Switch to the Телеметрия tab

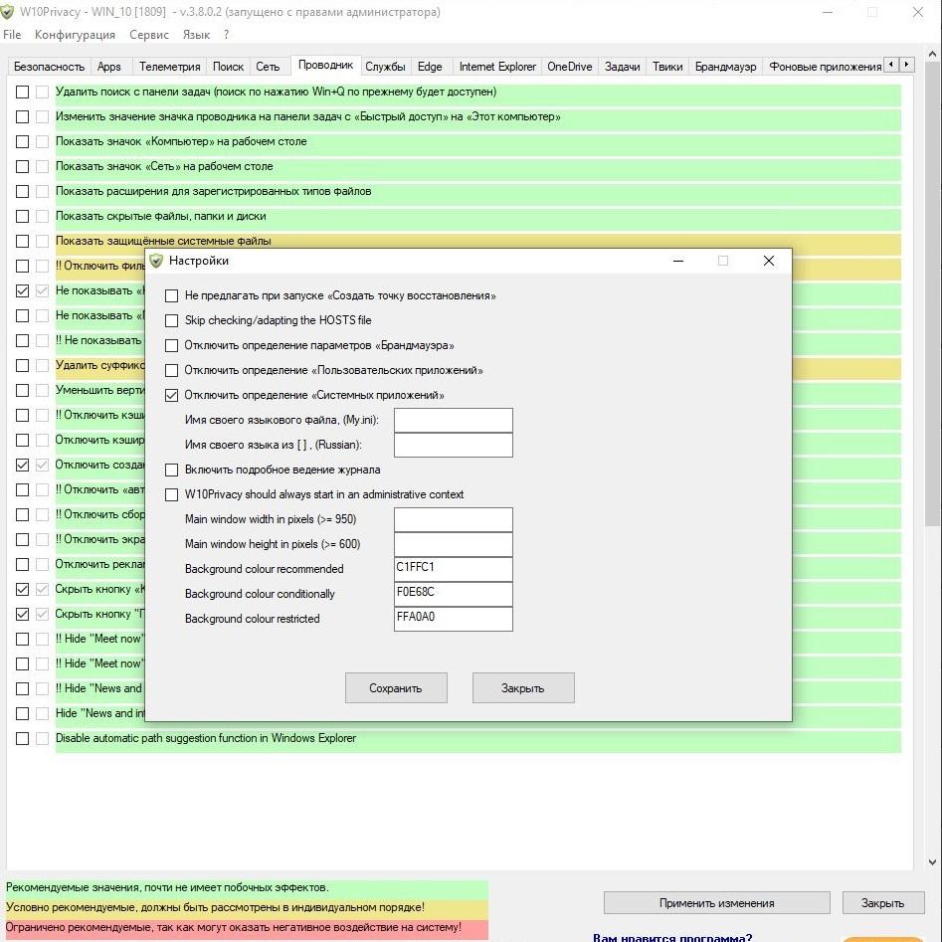[168, 67]
